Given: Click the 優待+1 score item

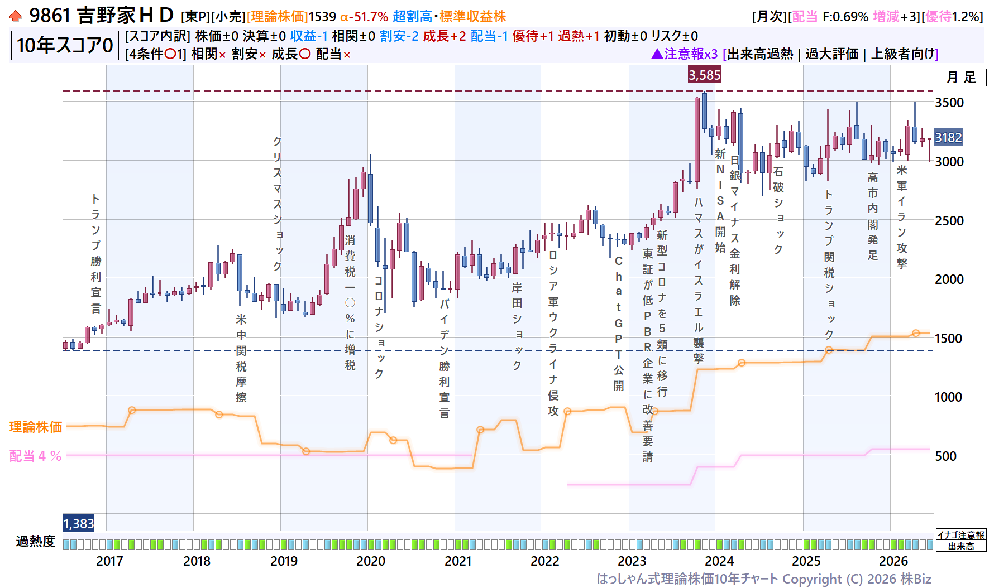Looking at the screenshot, I should click(533, 36).
